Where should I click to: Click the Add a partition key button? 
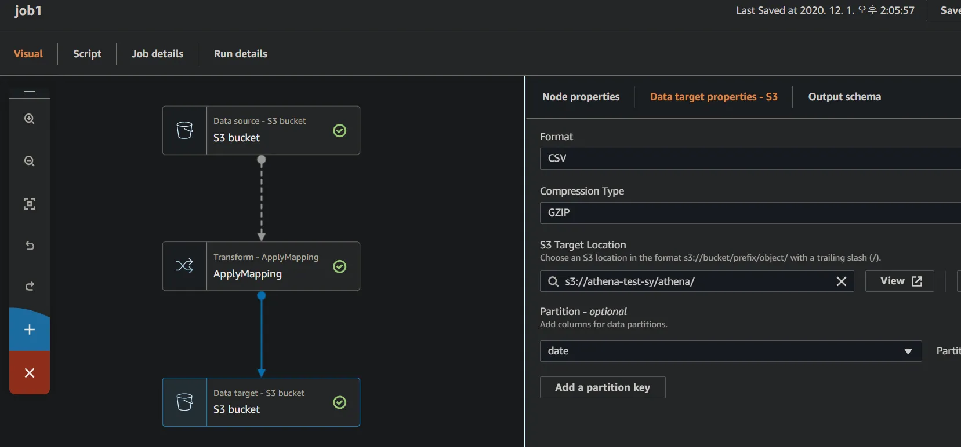(602, 387)
